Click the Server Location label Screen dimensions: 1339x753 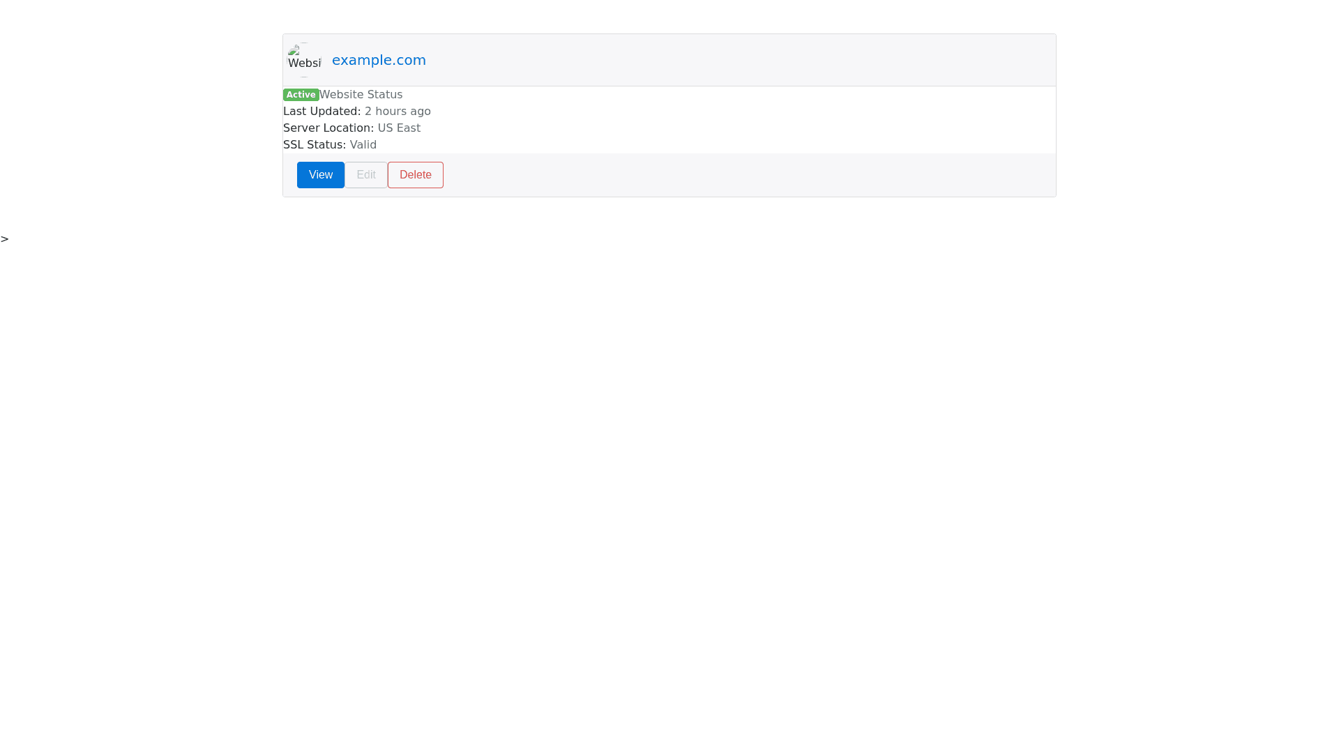[328, 128]
